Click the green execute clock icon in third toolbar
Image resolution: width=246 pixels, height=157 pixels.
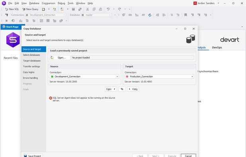point(13,21)
